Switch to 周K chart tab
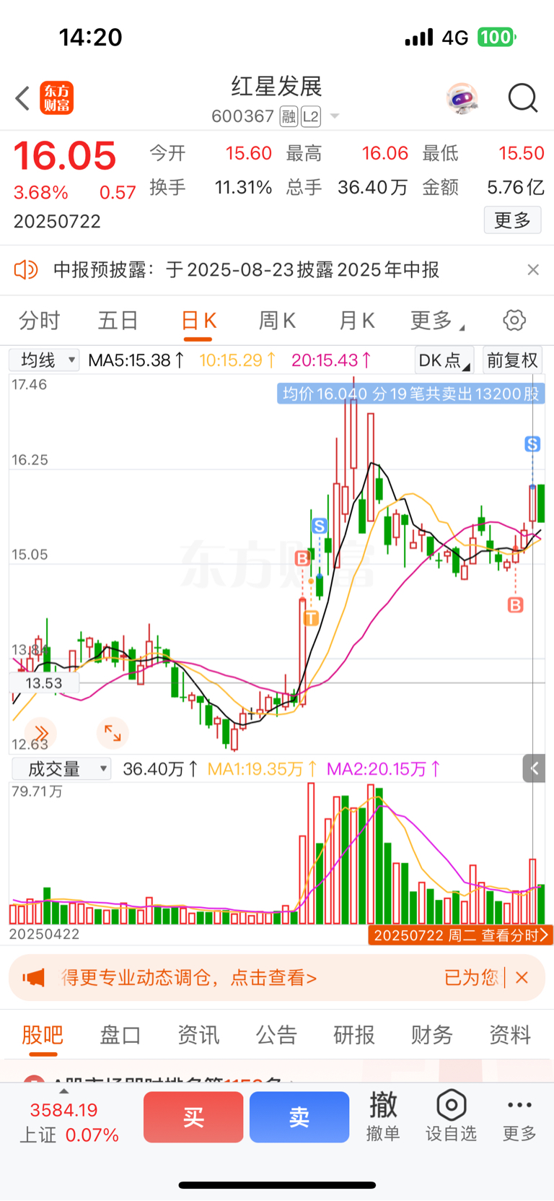The image size is (554, 1201). tap(277, 321)
